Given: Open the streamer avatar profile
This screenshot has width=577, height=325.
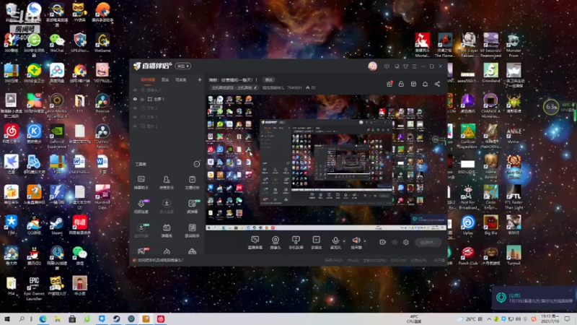Looking at the screenshot, I should (x=372, y=66).
